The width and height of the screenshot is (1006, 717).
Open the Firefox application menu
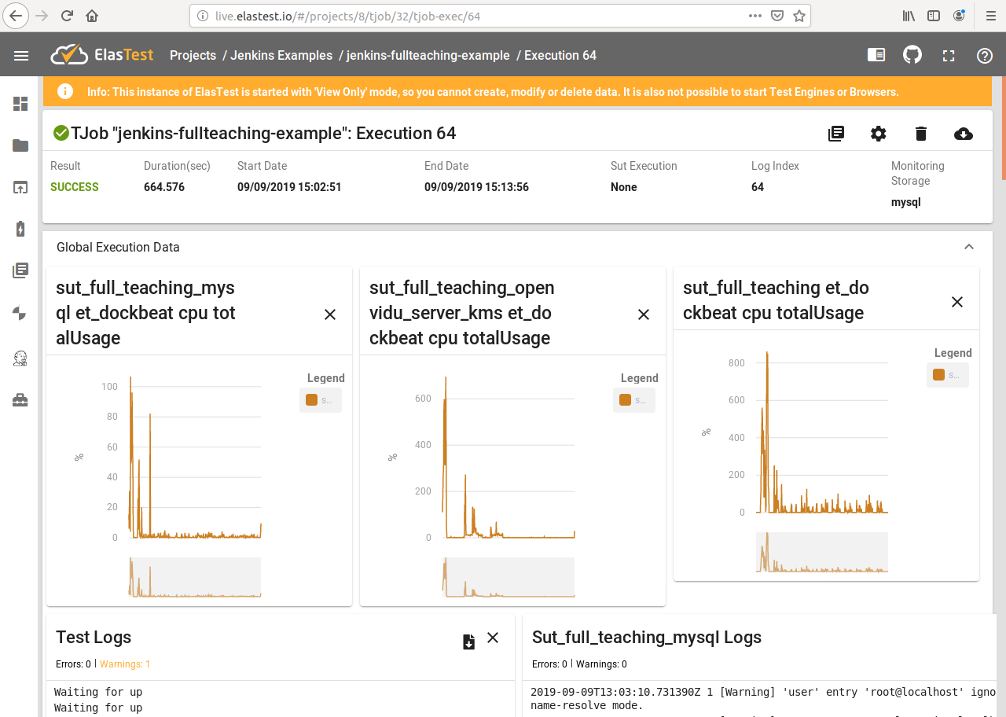990,16
